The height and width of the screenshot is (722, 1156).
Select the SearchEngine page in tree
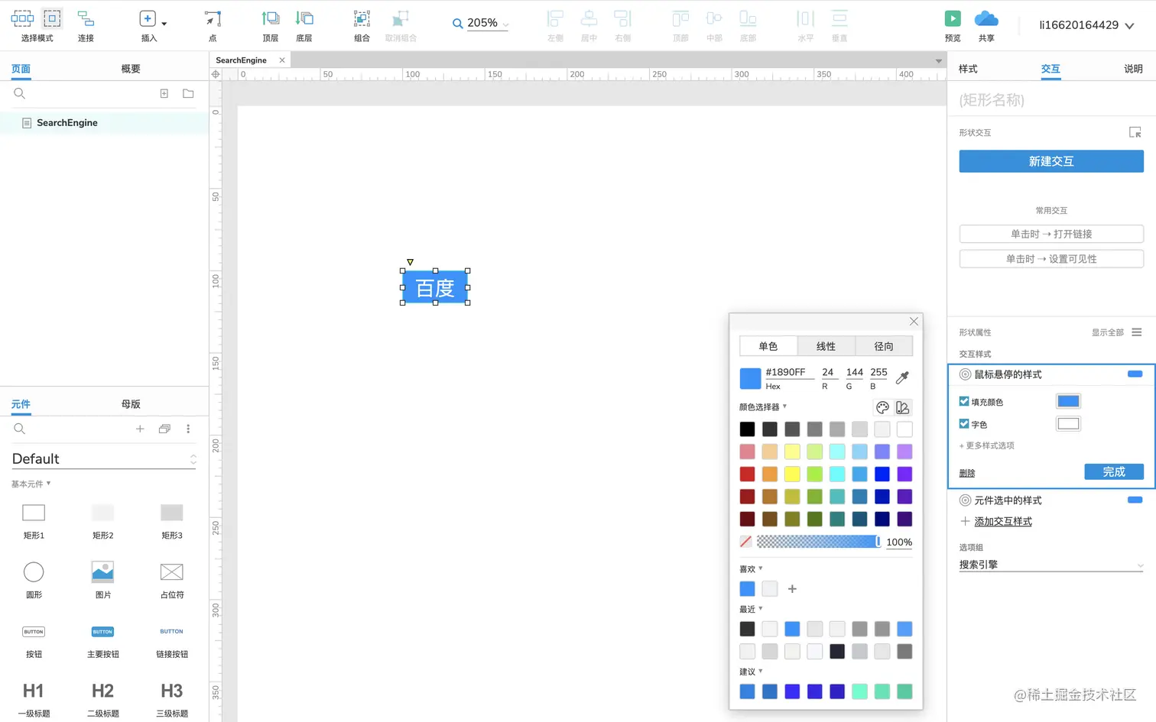[x=104, y=123]
